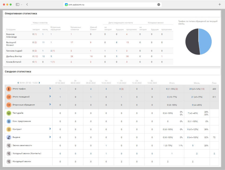Expand the Контракт row chevron
The width and height of the screenshot is (225, 170).
pos(50,129)
